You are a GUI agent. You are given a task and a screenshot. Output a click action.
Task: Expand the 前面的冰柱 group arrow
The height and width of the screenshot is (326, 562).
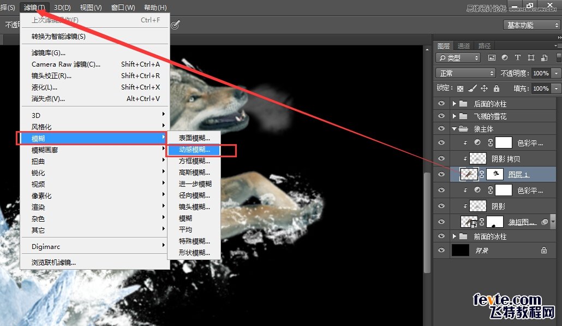[x=454, y=236]
